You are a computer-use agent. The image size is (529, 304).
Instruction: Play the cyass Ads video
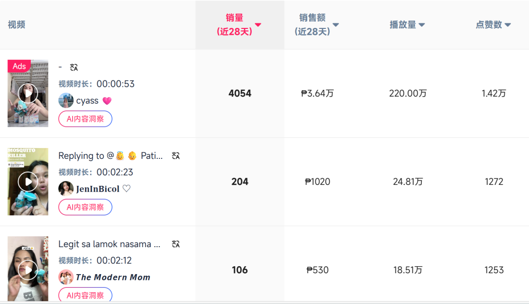[x=28, y=93]
